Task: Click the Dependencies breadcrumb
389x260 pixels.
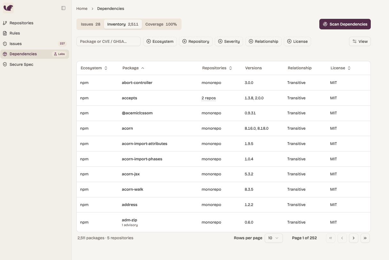Action: [x=111, y=9]
